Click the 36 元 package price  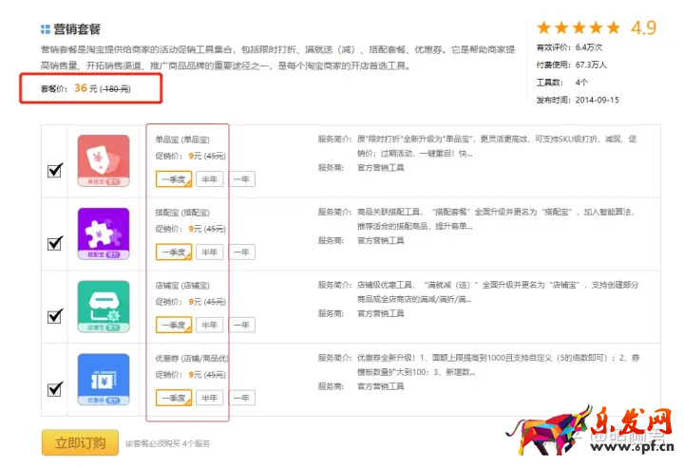[x=85, y=88]
